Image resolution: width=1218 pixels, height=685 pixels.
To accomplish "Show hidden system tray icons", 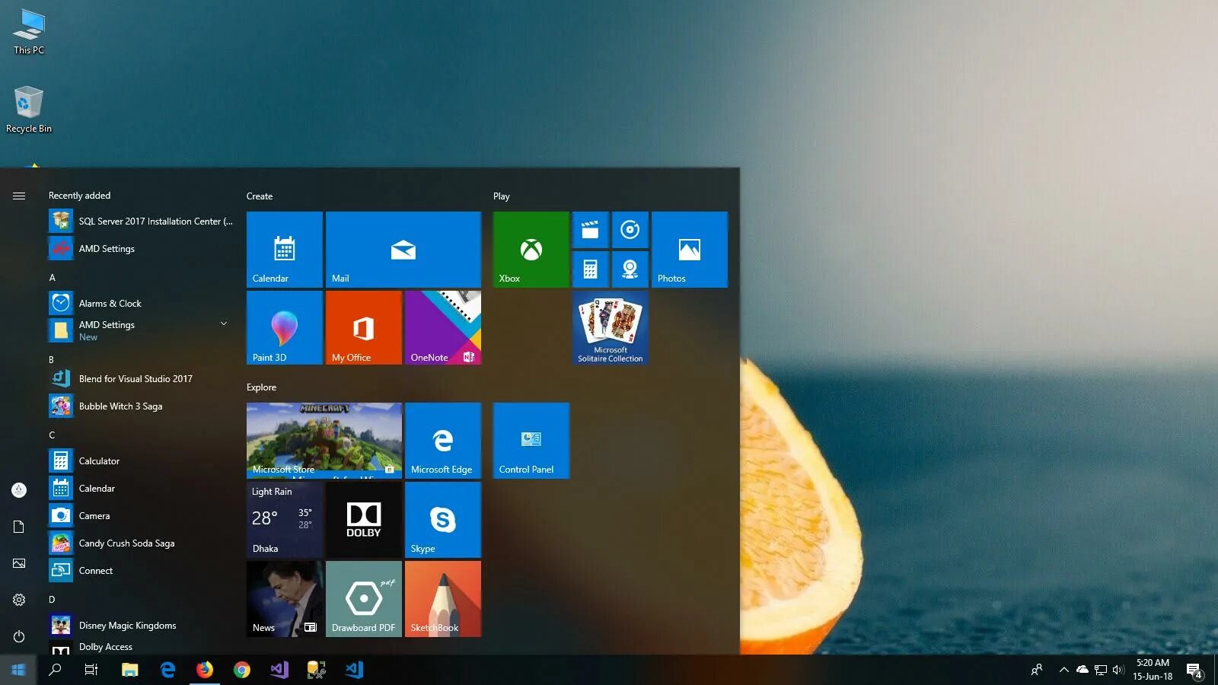I will pos(1063,670).
